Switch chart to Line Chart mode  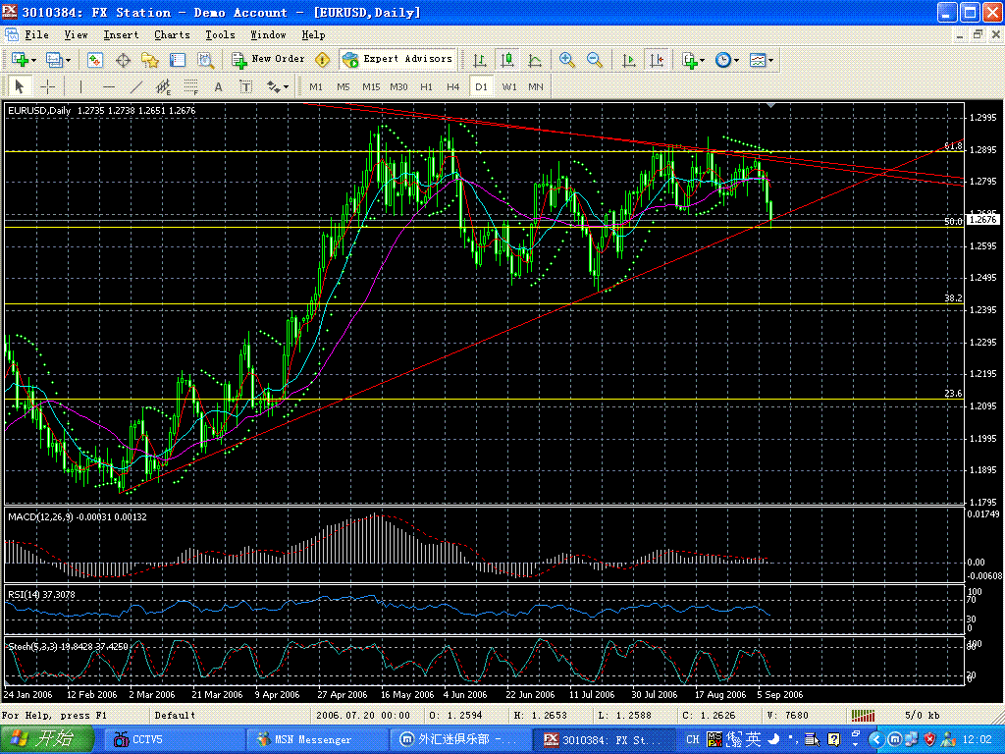click(534, 60)
